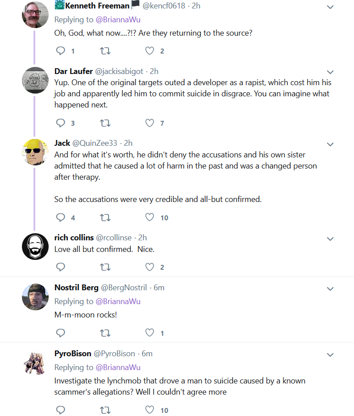This screenshot has width=354, height=416.
Task: Open Nostril Berg's soldier avatar
Action: click(35, 297)
